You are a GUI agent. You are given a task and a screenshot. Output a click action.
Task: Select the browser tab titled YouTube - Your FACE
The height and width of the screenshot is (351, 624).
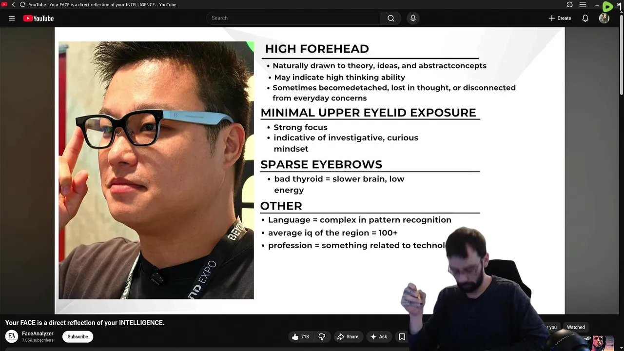pos(102,4)
